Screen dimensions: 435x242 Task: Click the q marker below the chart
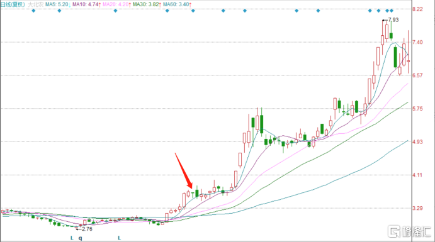point(80,238)
